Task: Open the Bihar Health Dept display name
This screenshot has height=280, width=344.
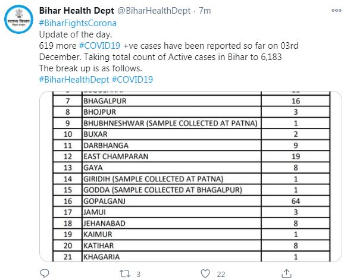Action: tap(77, 11)
